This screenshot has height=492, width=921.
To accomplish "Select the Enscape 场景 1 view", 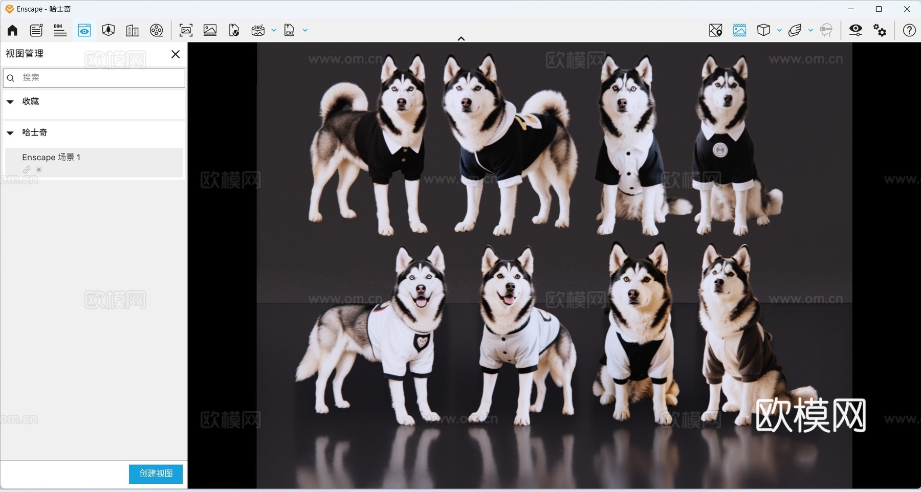I will [x=94, y=163].
